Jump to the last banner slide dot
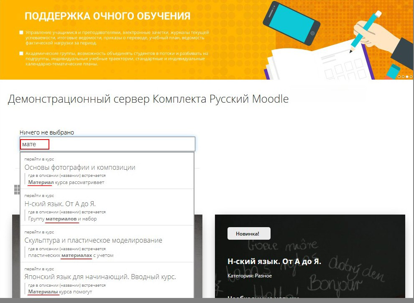 (411, 77)
